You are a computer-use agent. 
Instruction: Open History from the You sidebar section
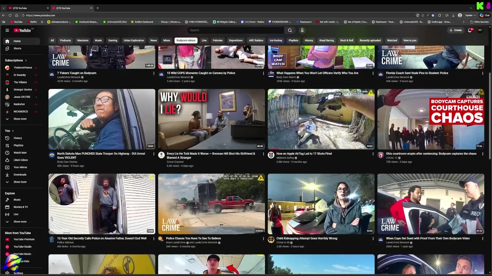[x=18, y=138]
